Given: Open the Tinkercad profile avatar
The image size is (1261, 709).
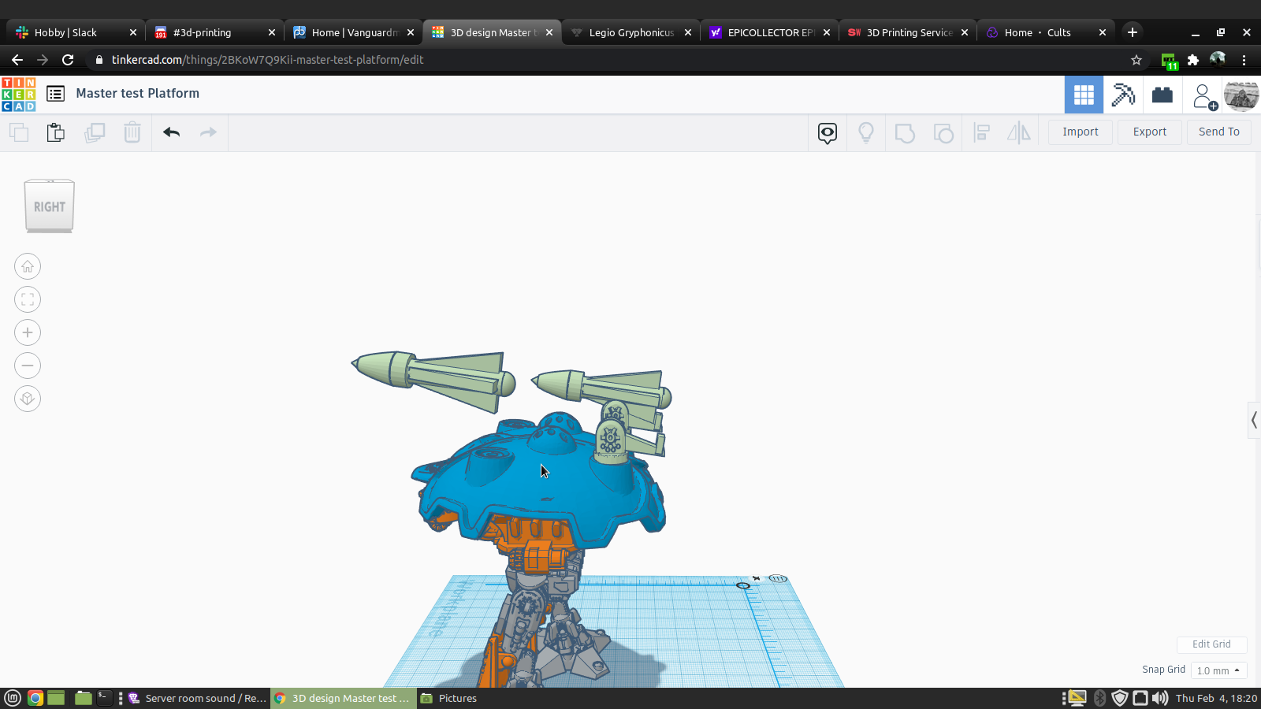Looking at the screenshot, I should [x=1241, y=95].
